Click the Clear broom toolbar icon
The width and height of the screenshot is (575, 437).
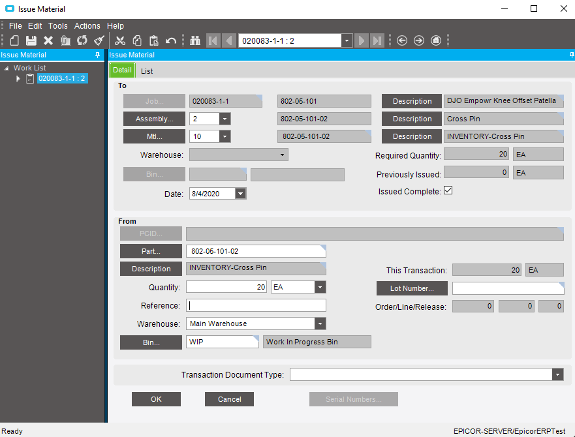[x=99, y=40]
